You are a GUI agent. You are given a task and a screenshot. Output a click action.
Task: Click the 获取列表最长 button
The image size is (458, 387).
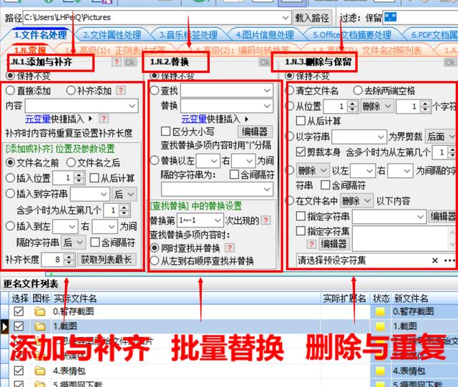click(x=107, y=260)
